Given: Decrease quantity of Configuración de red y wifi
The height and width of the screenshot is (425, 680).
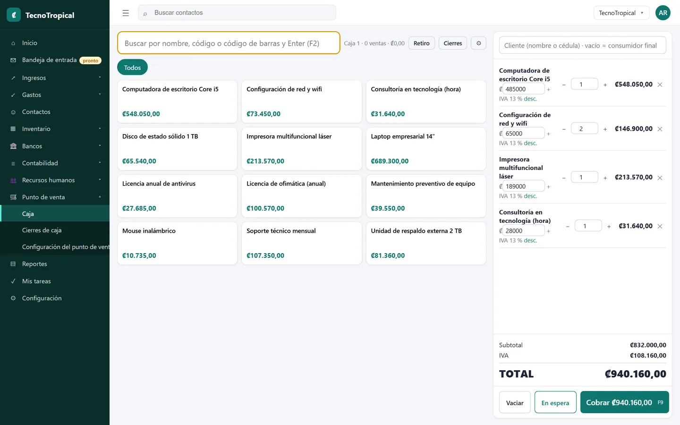Looking at the screenshot, I should (564, 129).
